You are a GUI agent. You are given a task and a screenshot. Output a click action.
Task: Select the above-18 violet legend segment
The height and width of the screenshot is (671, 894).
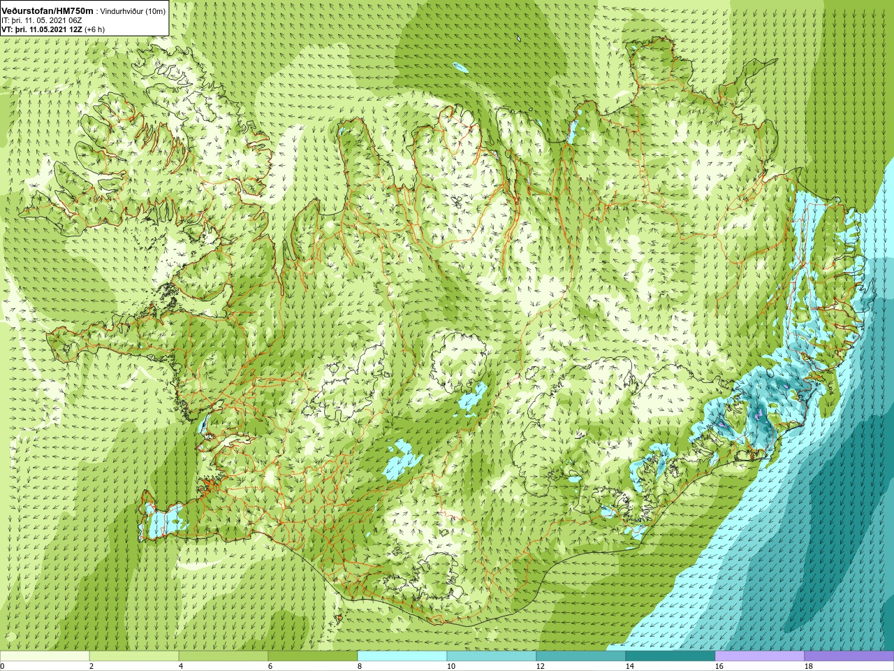click(x=849, y=656)
